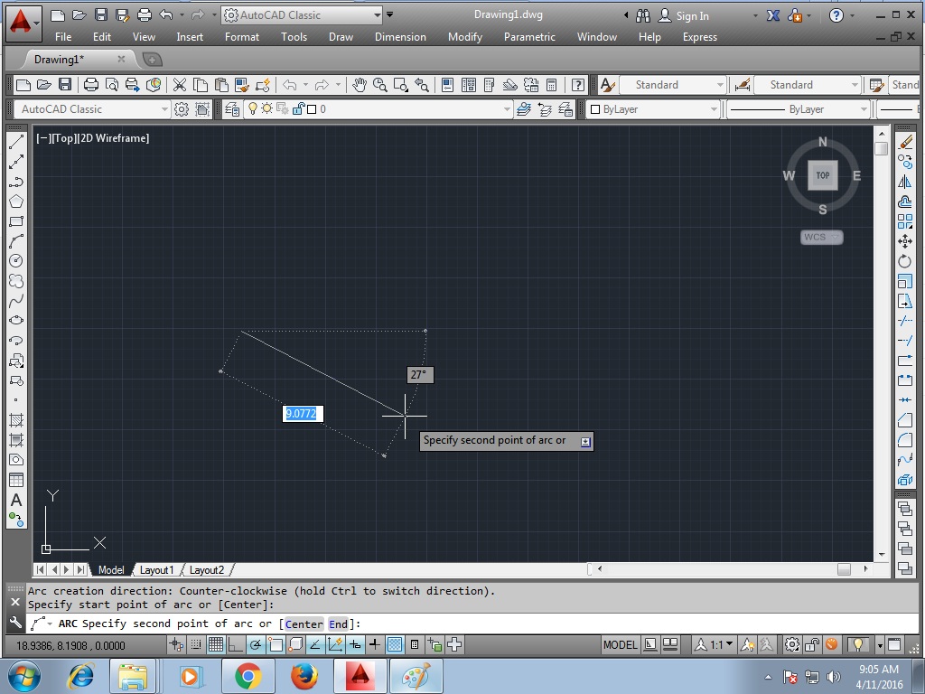Select the Line tool

click(15, 140)
